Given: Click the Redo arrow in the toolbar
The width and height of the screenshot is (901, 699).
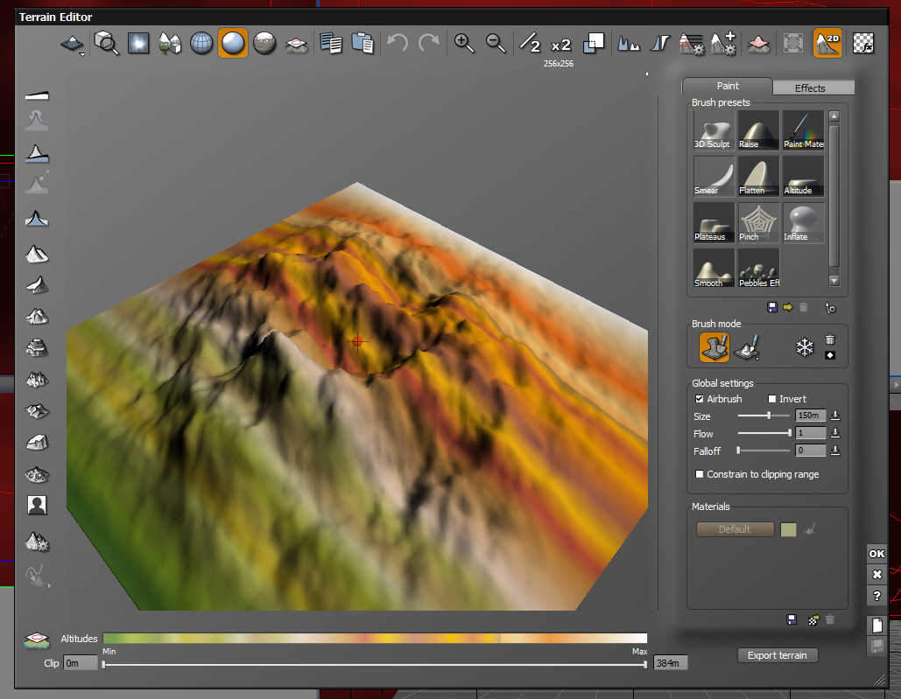Looking at the screenshot, I should (x=429, y=43).
